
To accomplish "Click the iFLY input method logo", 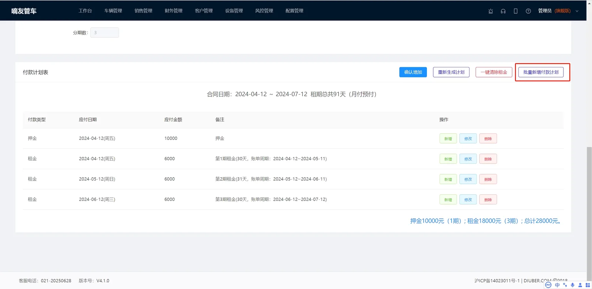I will 548,285.
